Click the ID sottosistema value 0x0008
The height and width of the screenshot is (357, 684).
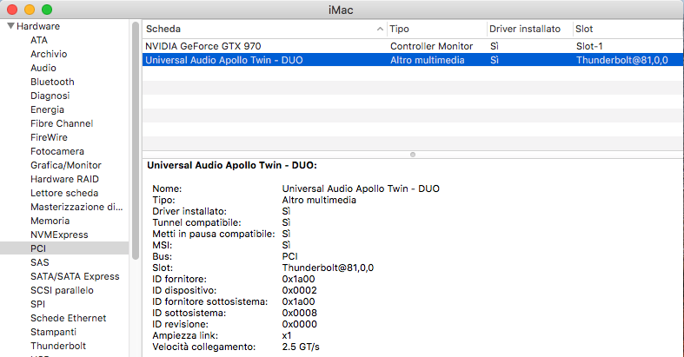pyautogui.click(x=299, y=313)
